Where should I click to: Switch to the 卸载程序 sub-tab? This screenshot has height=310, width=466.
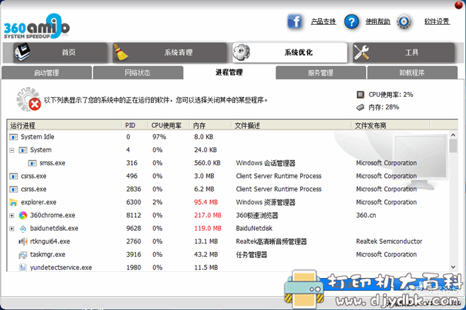coord(412,73)
